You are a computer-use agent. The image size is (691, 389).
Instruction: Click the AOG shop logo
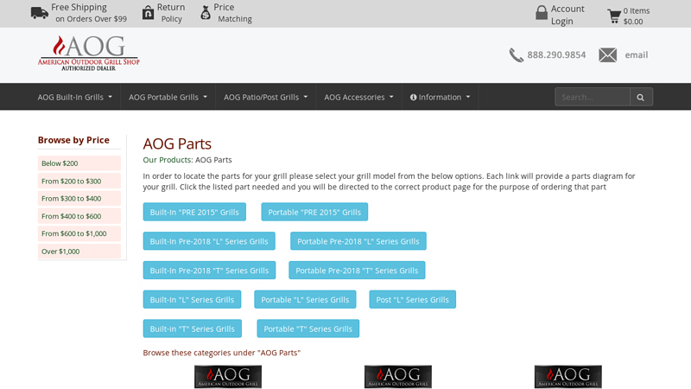[x=89, y=54]
